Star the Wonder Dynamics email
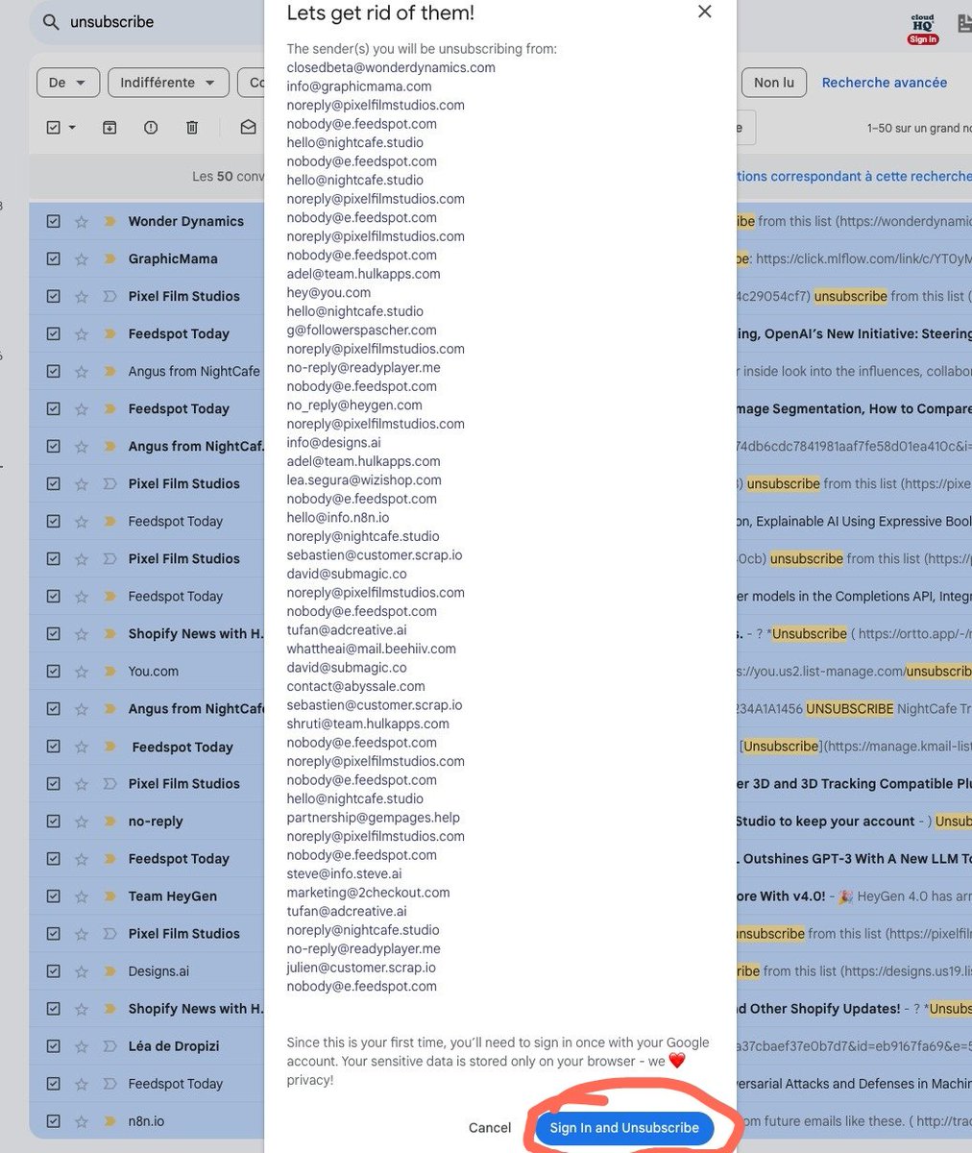The image size is (972, 1153). [x=82, y=221]
